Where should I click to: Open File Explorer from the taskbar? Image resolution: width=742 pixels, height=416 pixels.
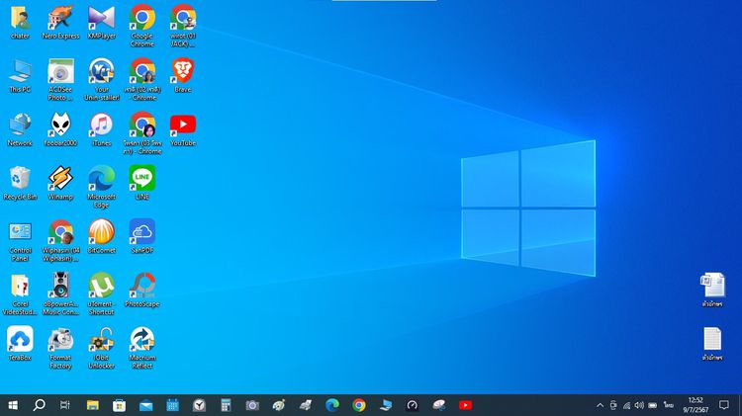(93, 405)
